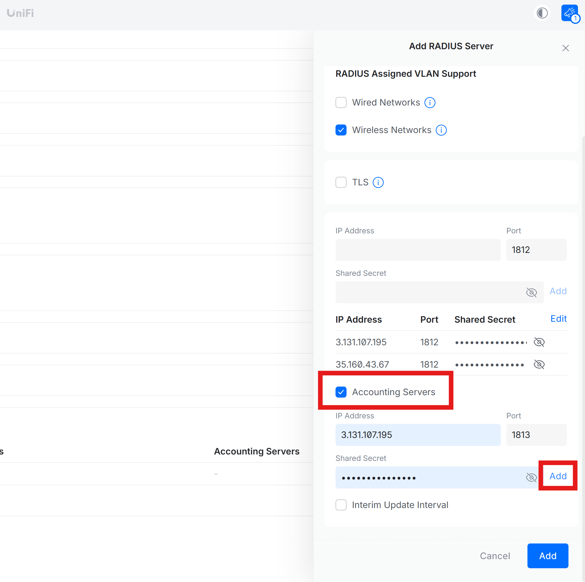The image size is (585, 582).
Task: Click the UniFi logo
Action: (x=20, y=13)
